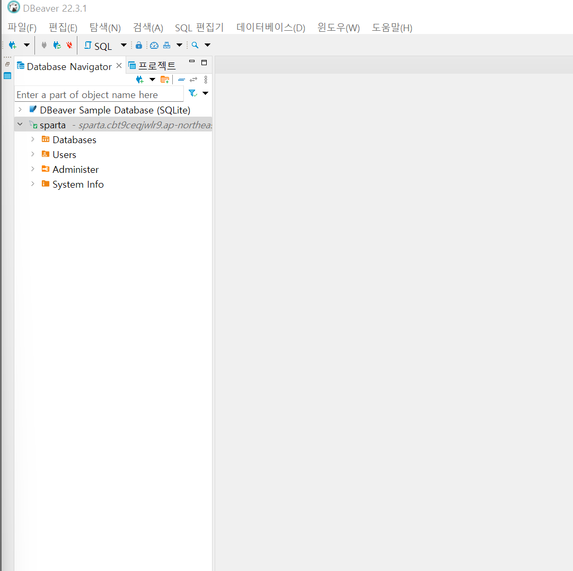Select the Databases folder
Screen dimensions: 573x571
[x=74, y=139]
